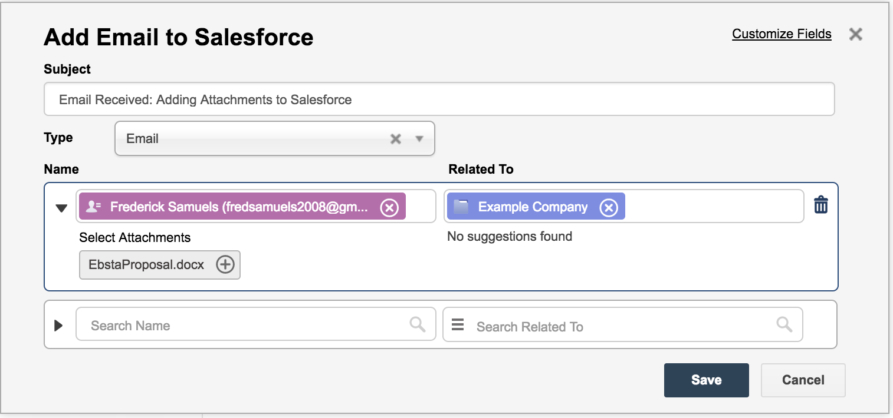
Task: Remove Frederick Samuels from Name field
Action: pos(389,207)
